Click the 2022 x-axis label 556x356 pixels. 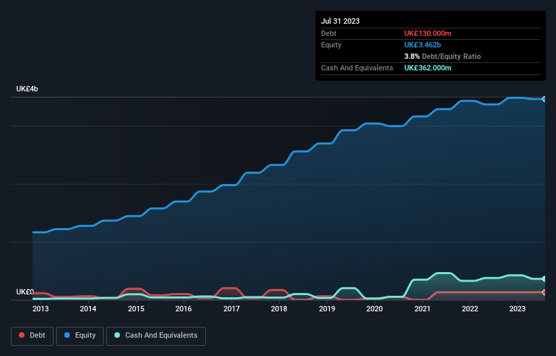click(470, 309)
